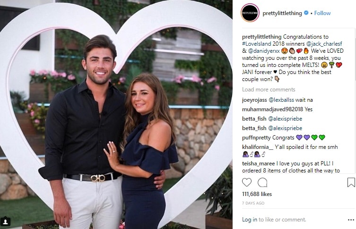Like the post with heart icon

[247, 182]
